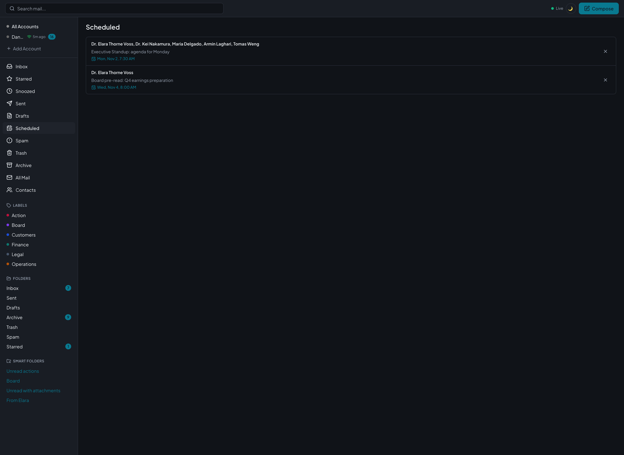The width and height of the screenshot is (624, 455).
Task: Select the green Finance label dot
Action: point(8,244)
